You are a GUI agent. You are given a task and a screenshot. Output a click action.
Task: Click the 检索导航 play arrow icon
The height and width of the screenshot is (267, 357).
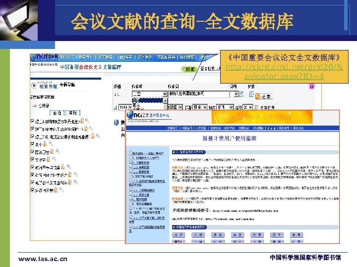(34, 86)
